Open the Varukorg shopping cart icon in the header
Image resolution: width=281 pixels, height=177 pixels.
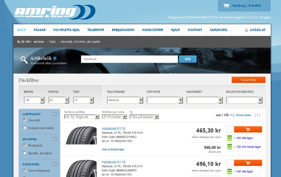[226, 6]
